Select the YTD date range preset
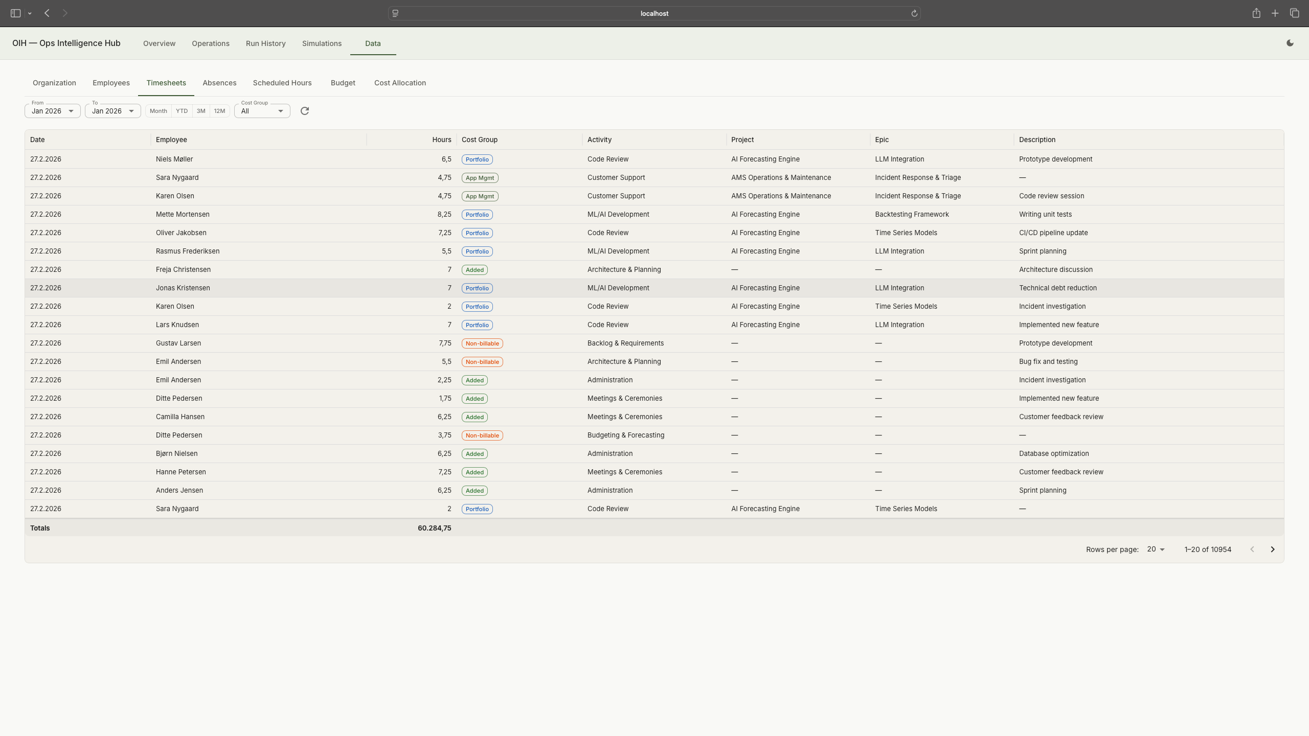 tap(182, 111)
